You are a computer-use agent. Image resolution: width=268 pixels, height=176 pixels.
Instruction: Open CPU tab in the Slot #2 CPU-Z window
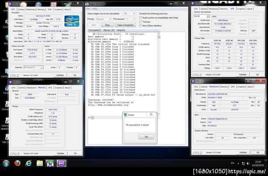196,9
